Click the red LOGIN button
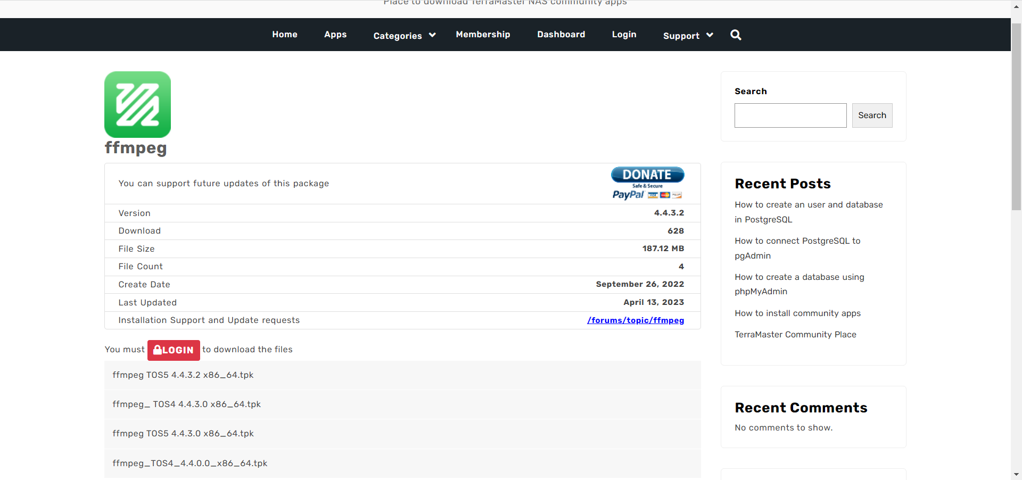Image resolution: width=1022 pixels, height=480 pixels. click(x=174, y=350)
